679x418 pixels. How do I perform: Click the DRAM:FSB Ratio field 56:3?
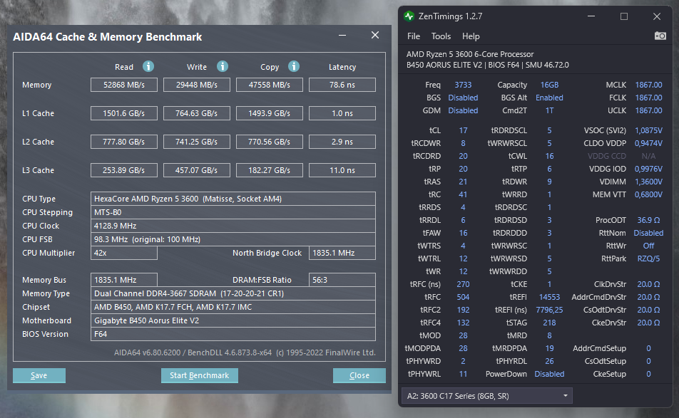click(x=342, y=280)
